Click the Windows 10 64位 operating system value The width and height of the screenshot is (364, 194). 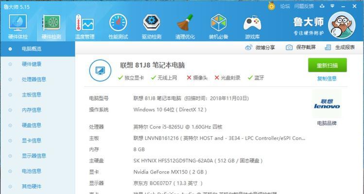pos(170,110)
